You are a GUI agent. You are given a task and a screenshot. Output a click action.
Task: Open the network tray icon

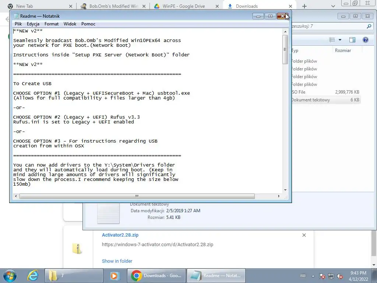pyautogui.click(x=331, y=276)
